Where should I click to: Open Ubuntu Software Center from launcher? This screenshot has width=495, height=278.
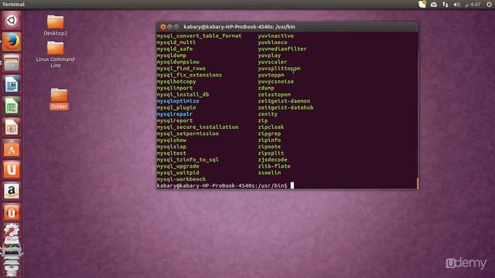click(x=12, y=148)
